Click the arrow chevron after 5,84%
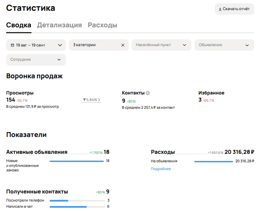Image resolution: width=276 pixels, height=211 pixels. pyautogui.click(x=99, y=100)
